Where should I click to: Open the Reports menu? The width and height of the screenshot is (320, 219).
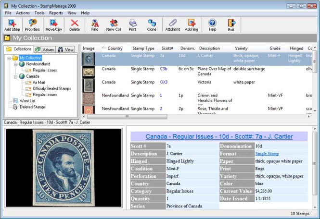56,13
